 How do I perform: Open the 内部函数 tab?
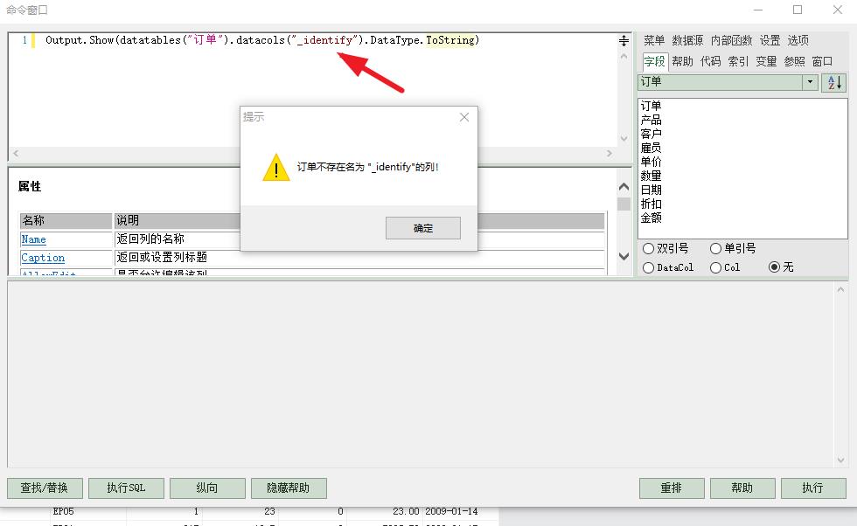pyautogui.click(x=731, y=40)
